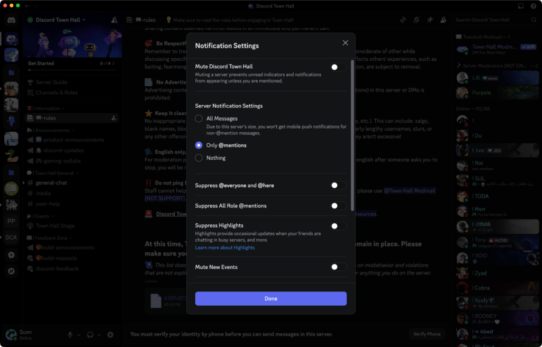Collapse the Information category
This screenshot has height=347, width=542.
tap(46, 108)
